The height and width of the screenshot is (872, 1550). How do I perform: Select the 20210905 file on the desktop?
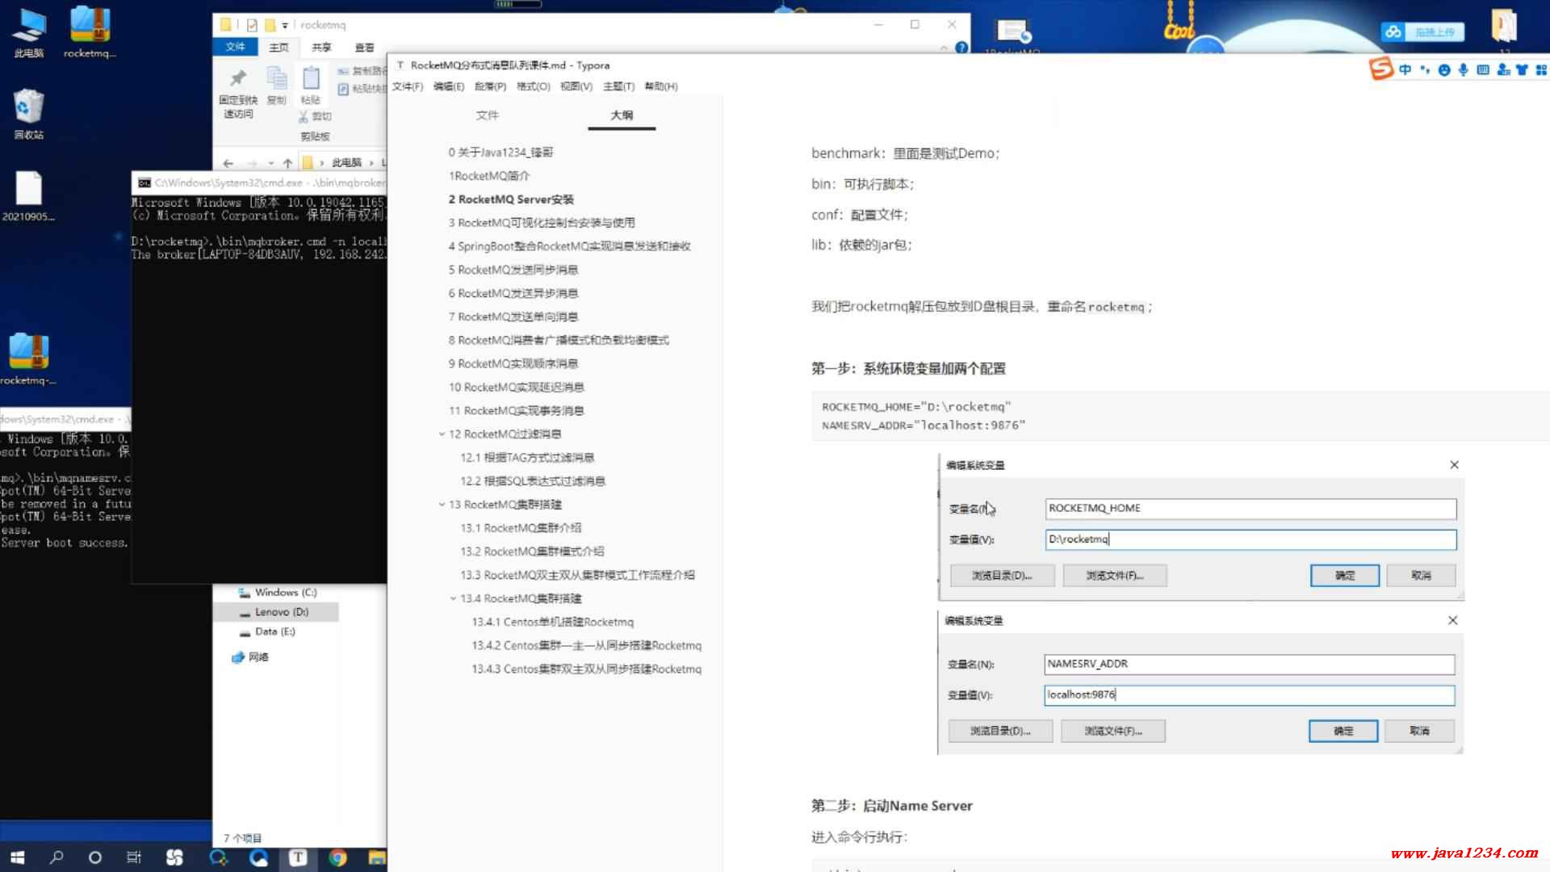click(29, 196)
